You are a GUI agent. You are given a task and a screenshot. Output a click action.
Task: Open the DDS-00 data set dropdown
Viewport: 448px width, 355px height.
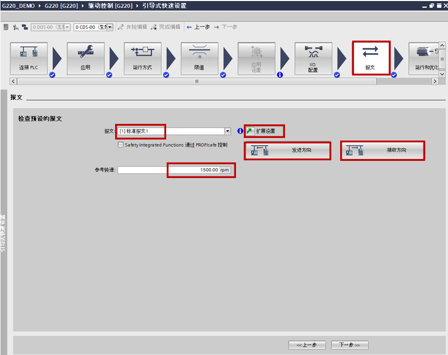coord(67,27)
